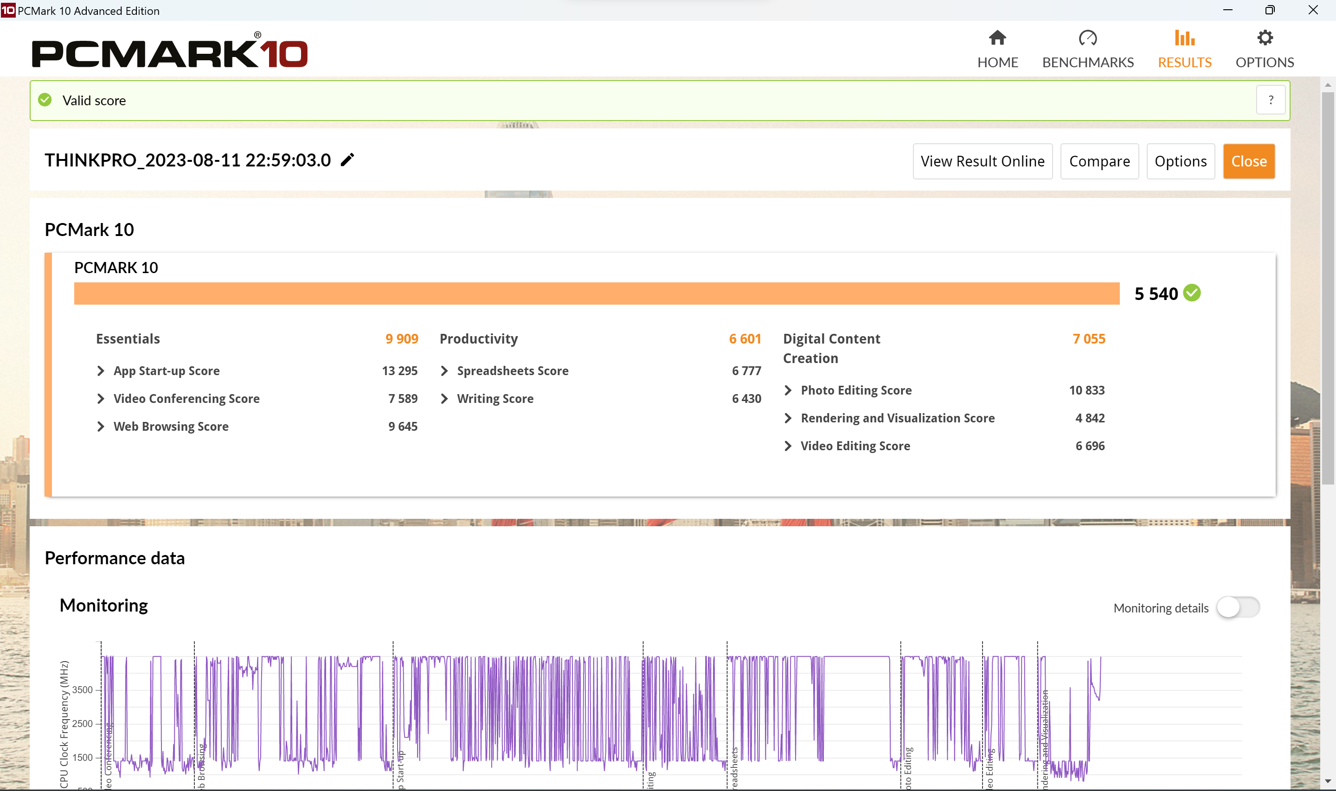Click the Home house icon
The width and height of the screenshot is (1336, 791).
coord(997,38)
